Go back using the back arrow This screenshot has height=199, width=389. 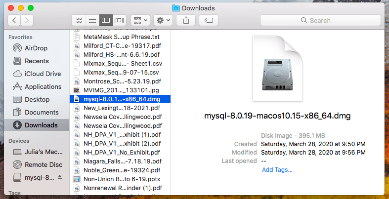pos(14,20)
